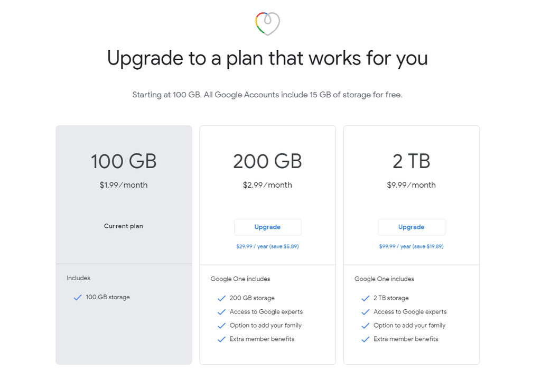Select the checkmark beside Access to Google experts
Screen dimensions: 541x378
(x=221, y=311)
